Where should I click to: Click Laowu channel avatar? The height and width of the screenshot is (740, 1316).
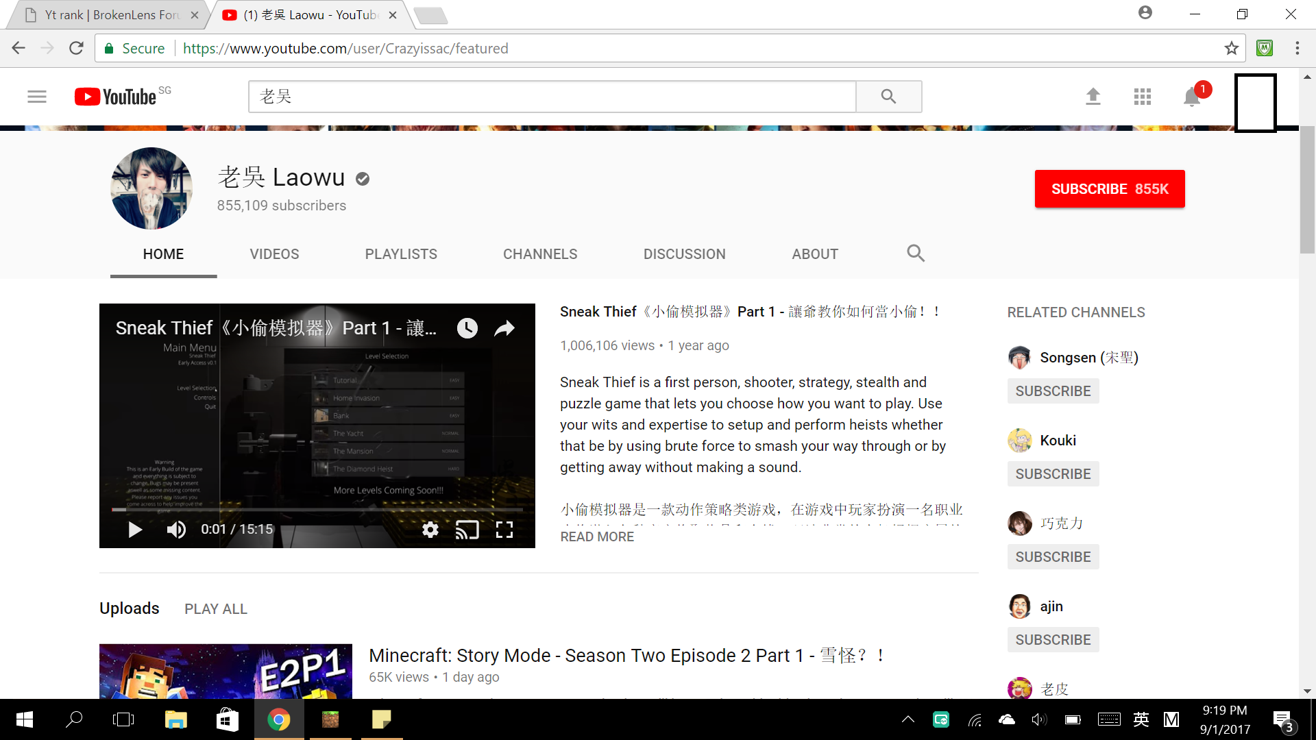pyautogui.click(x=151, y=188)
